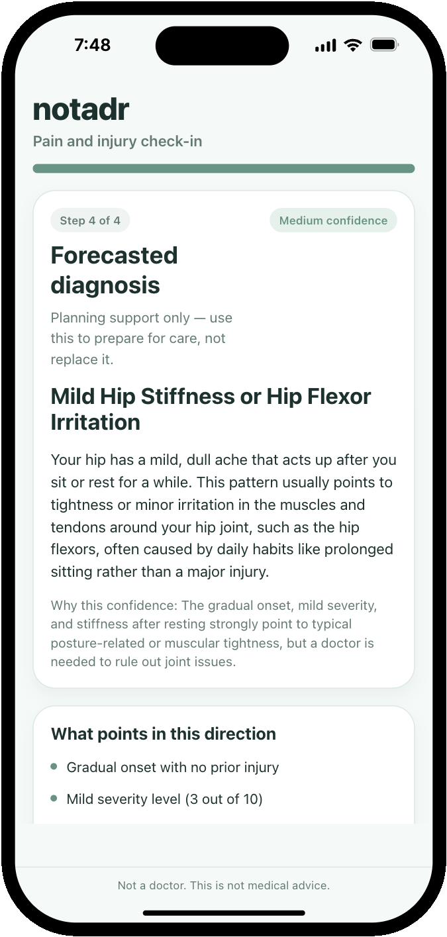
Task: Tap the Dynamic Island at the top
Action: click(222, 45)
